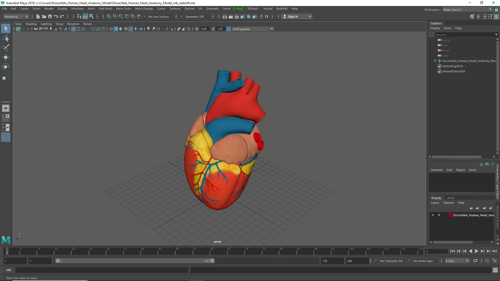
Task: Undo the last action
Action: click(56, 16)
